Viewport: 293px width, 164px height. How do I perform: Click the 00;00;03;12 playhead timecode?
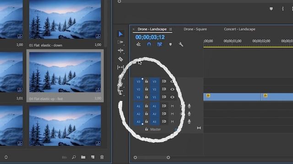pyautogui.click(x=150, y=37)
